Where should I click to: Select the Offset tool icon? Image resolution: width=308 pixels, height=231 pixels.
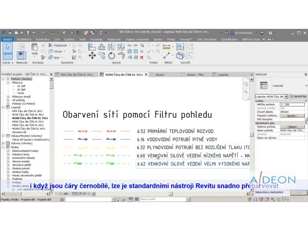102,47
